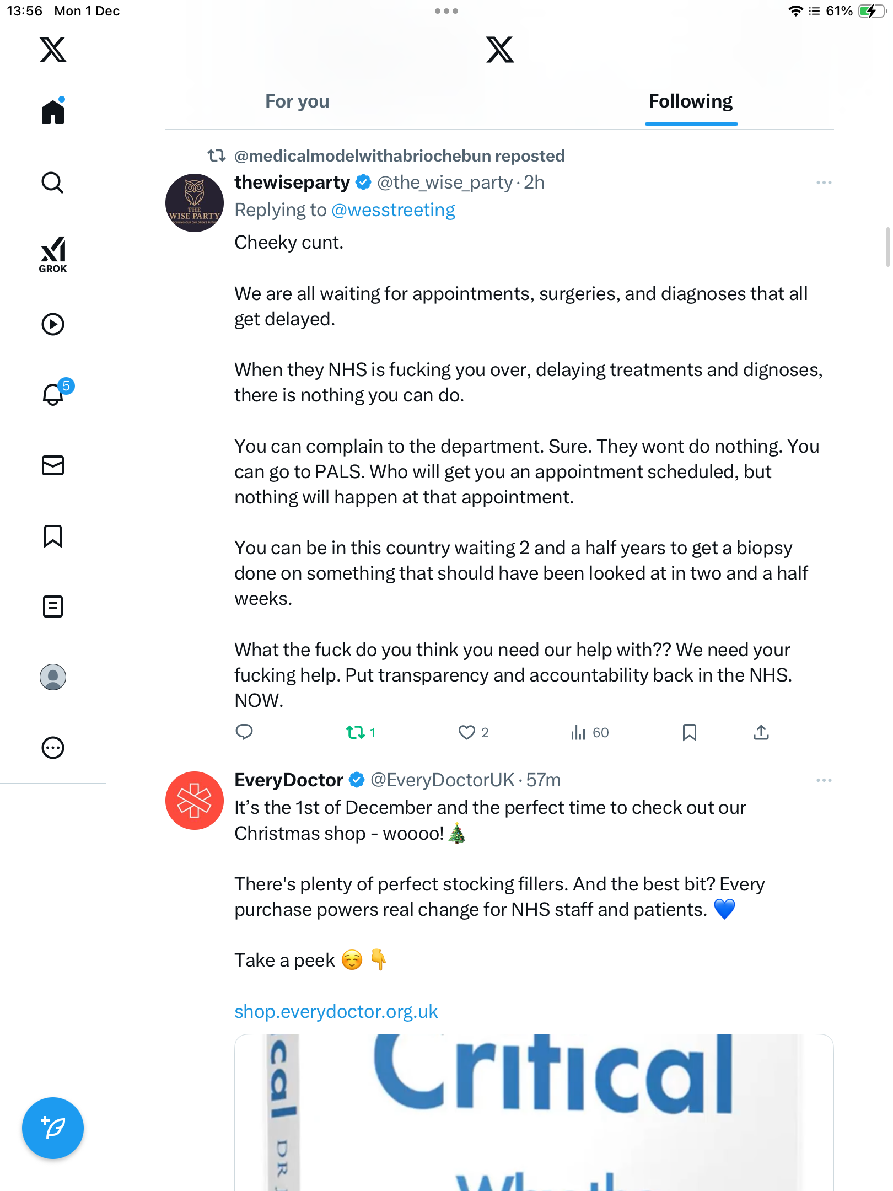This screenshot has width=893, height=1191.
Task: Open more options on EveryDoctor post
Action: click(824, 780)
